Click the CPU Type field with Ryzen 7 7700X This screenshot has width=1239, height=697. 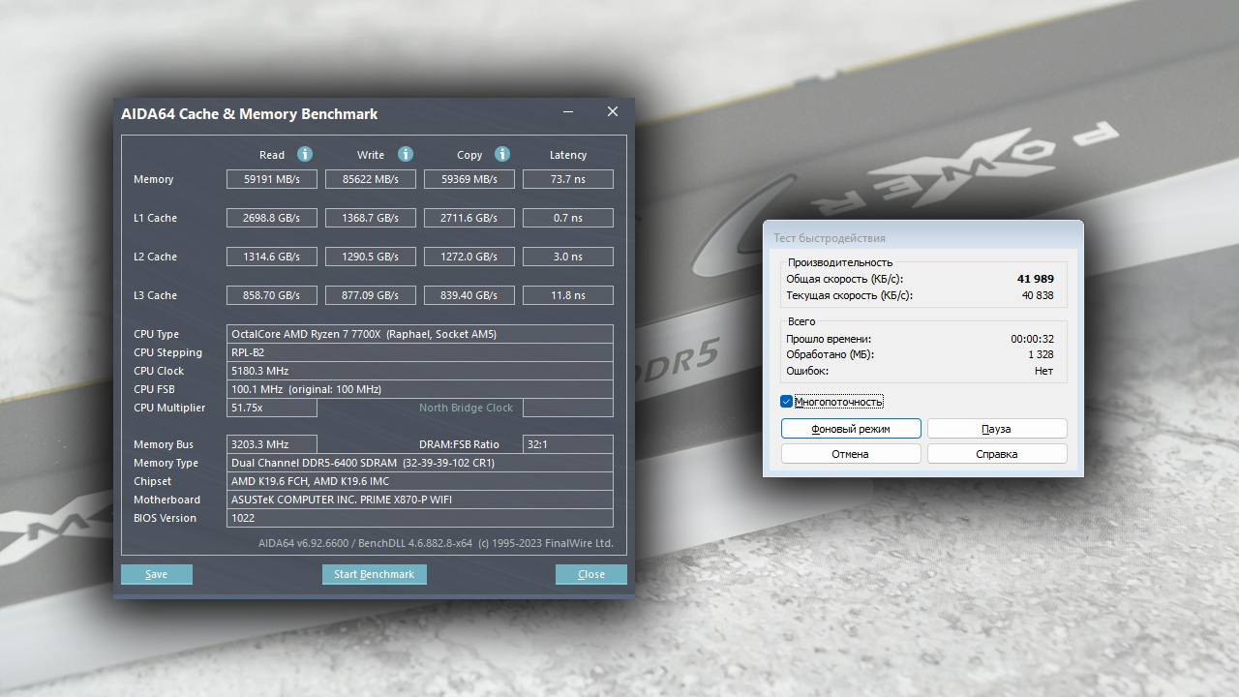419,334
